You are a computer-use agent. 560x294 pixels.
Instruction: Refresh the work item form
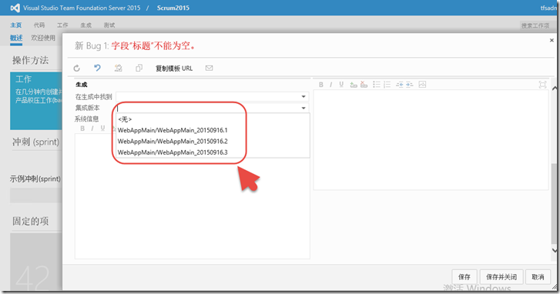click(x=76, y=68)
